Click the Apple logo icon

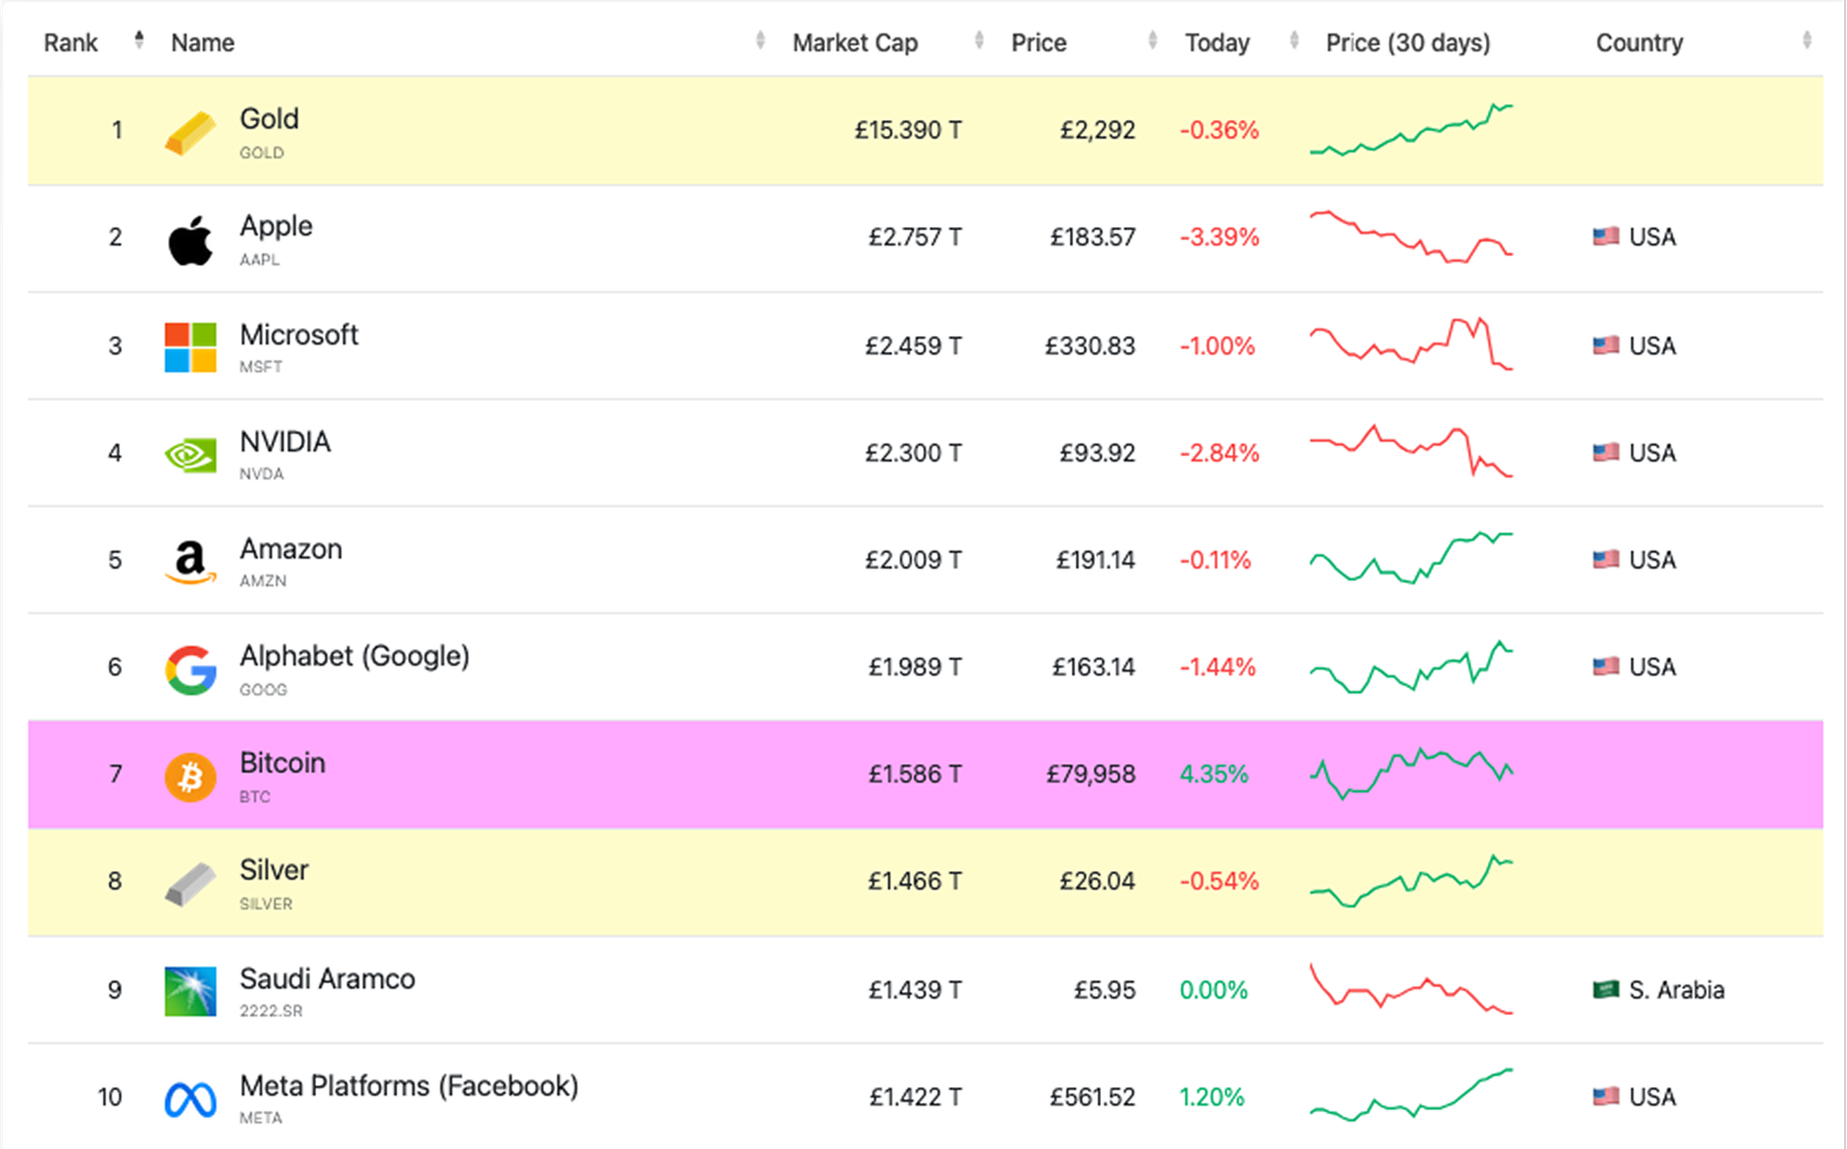tap(190, 240)
